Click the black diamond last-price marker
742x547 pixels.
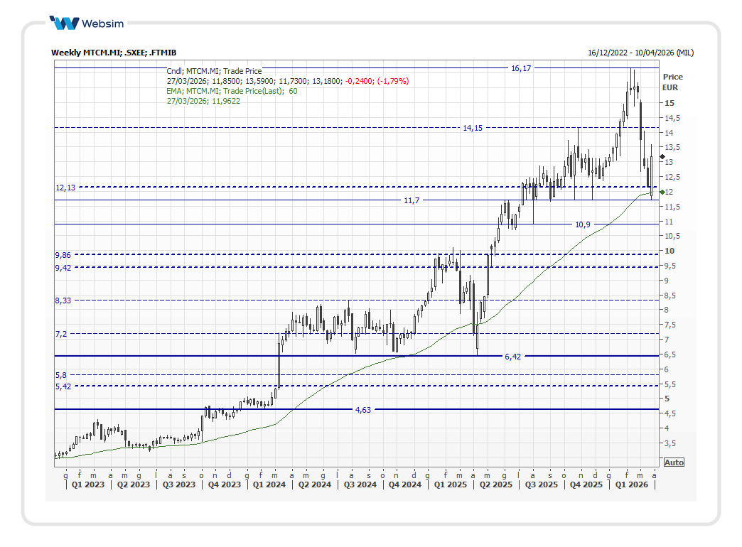pyautogui.click(x=662, y=156)
